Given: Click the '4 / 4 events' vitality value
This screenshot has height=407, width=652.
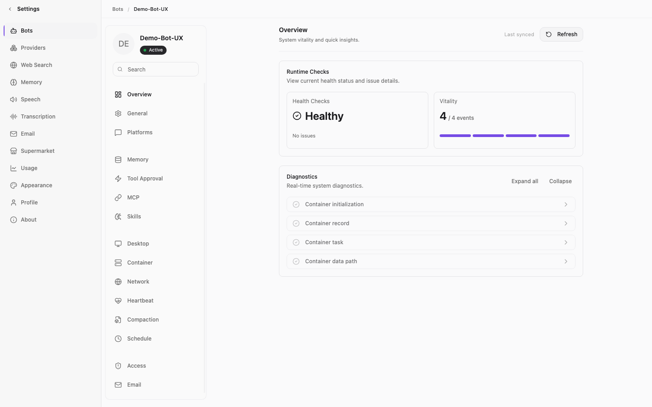Looking at the screenshot, I should click(457, 117).
